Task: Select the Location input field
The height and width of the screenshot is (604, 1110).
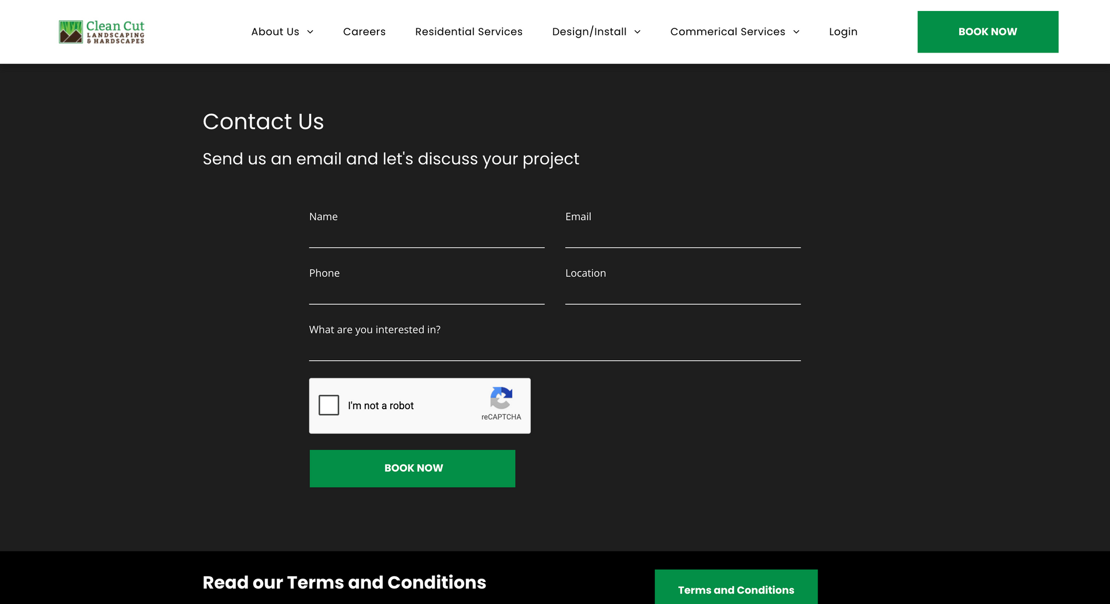Action: coord(683,294)
